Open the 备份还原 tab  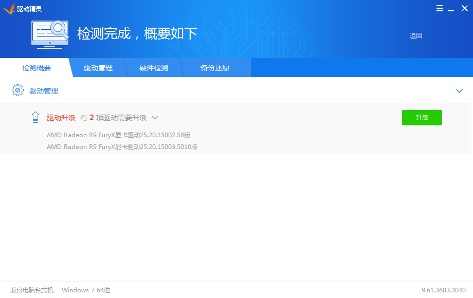pyautogui.click(x=215, y=68)
